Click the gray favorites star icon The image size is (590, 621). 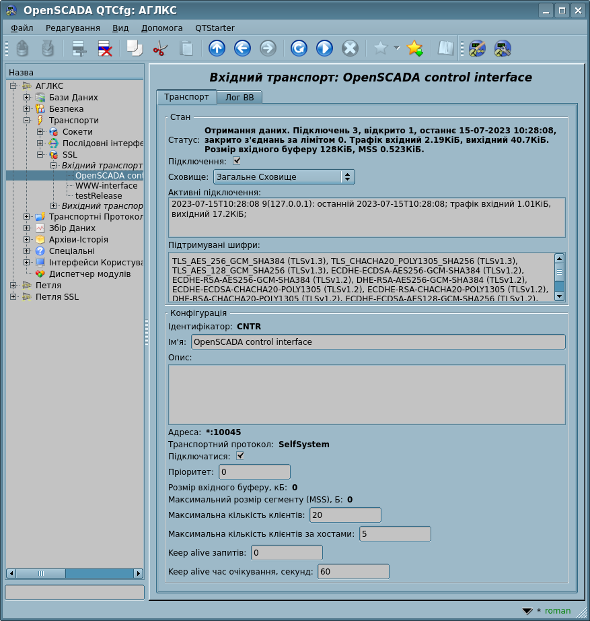click(381, 48)
